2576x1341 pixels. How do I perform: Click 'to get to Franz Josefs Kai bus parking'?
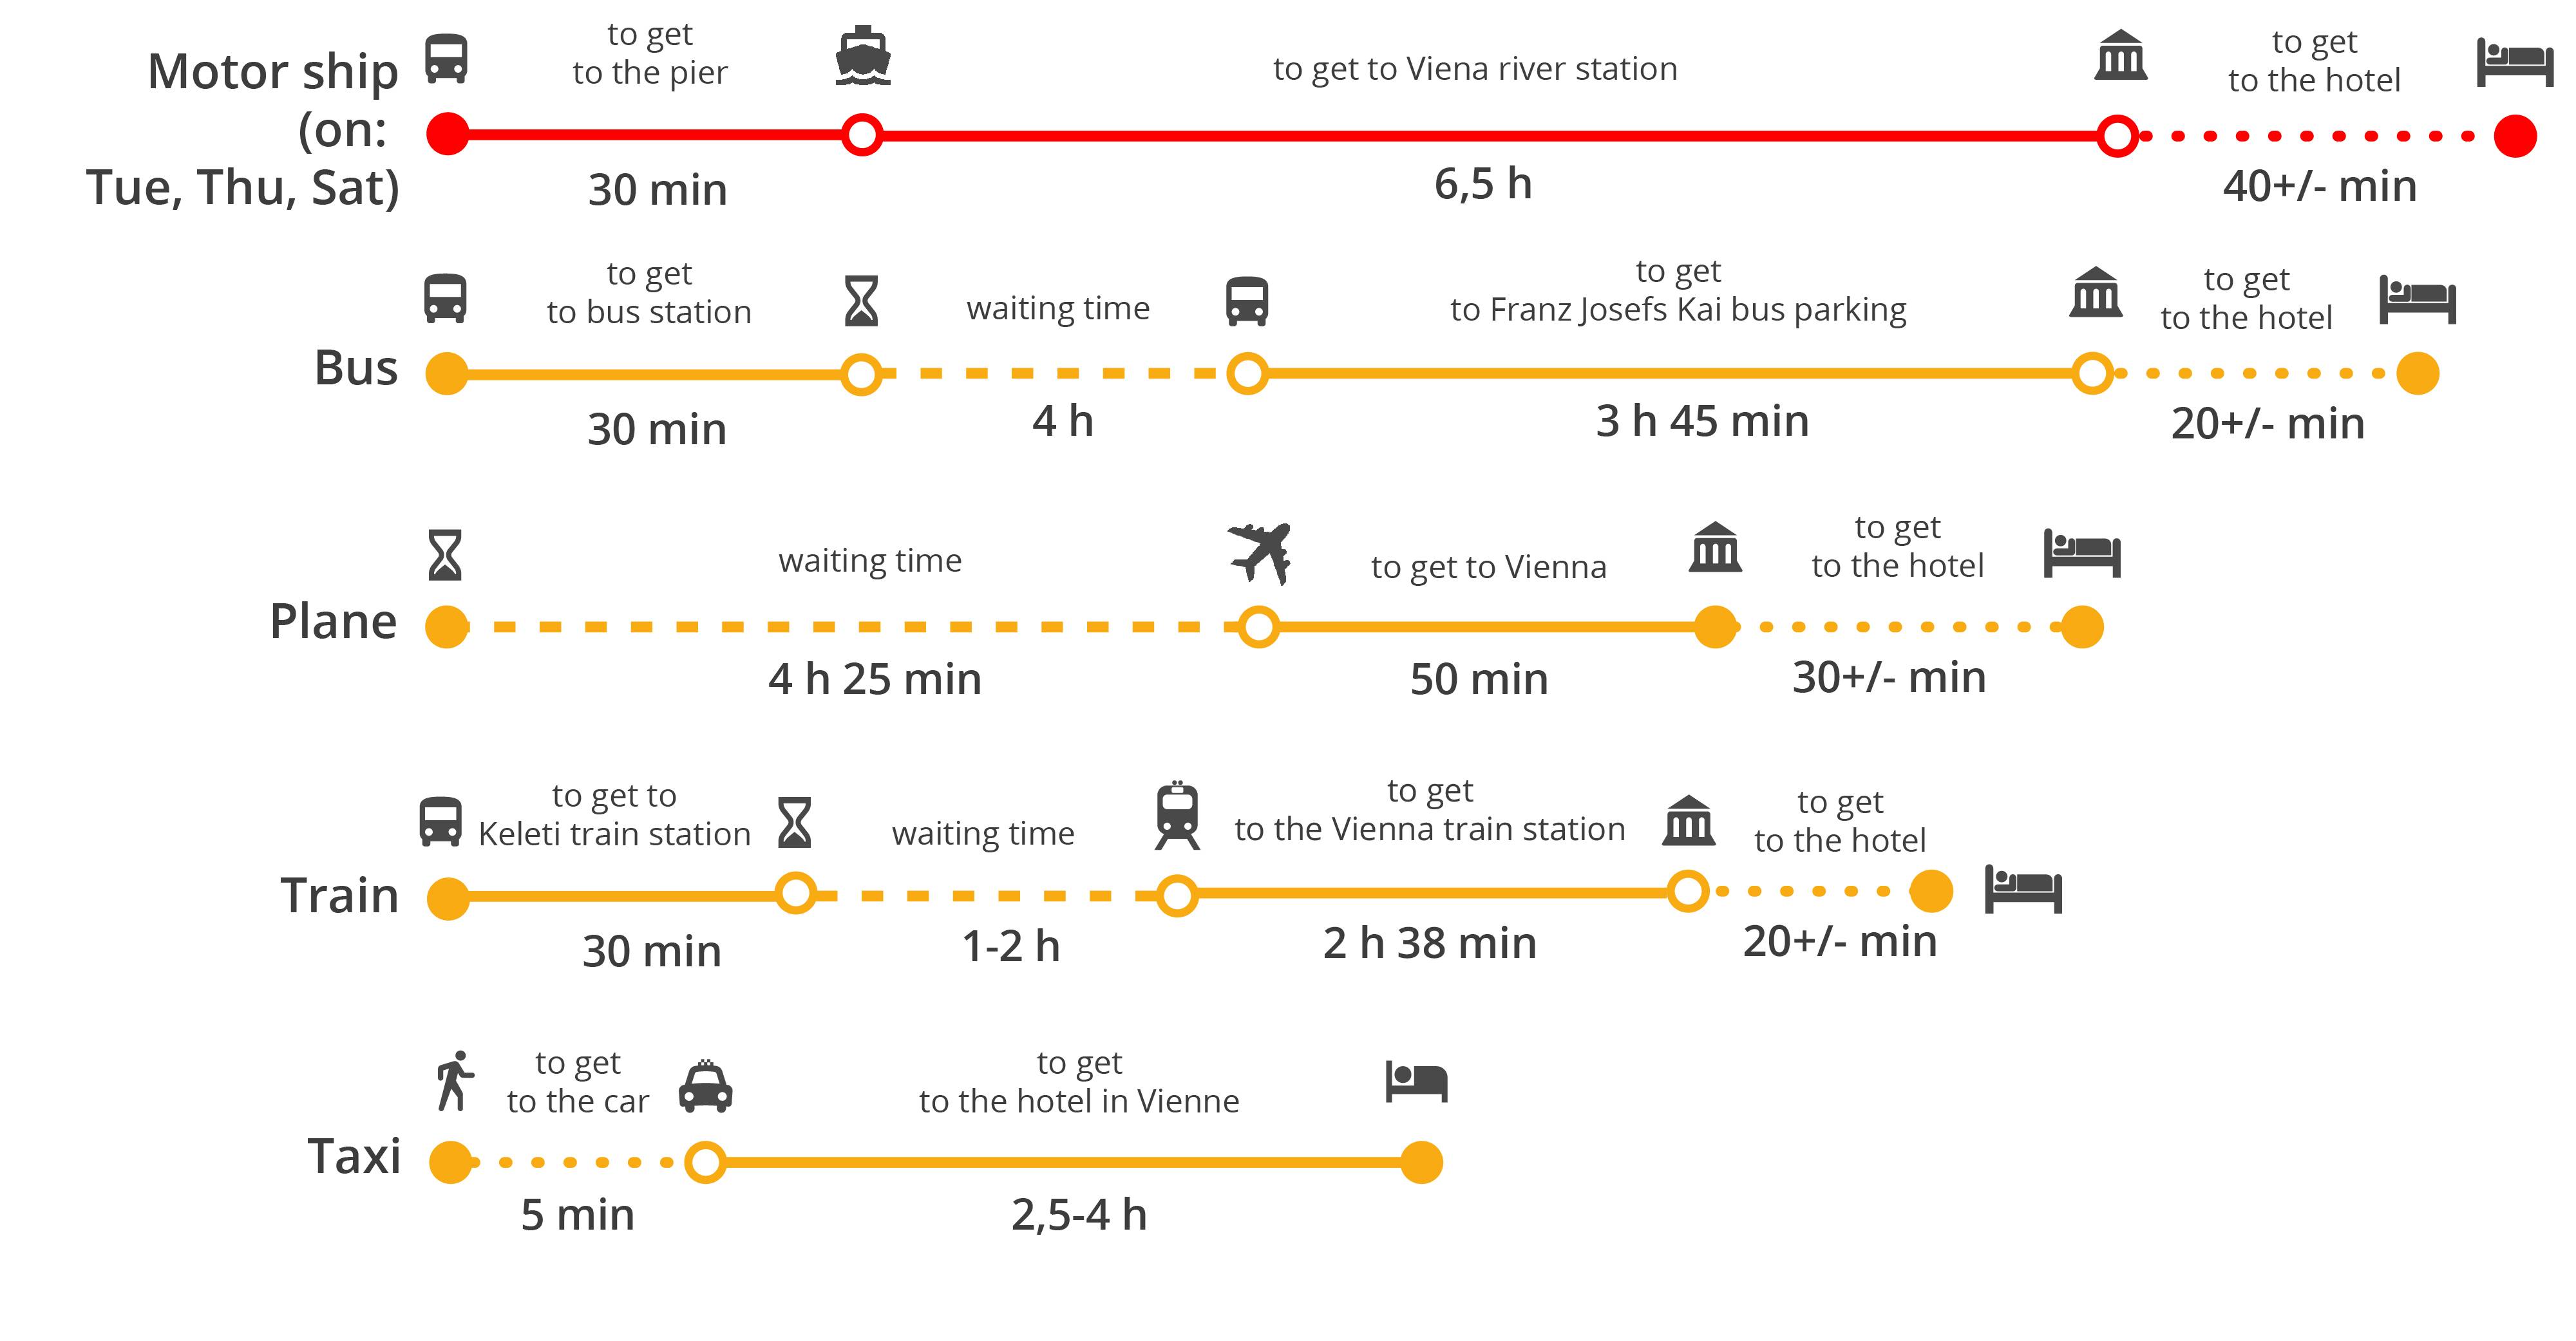point(1678,290)
